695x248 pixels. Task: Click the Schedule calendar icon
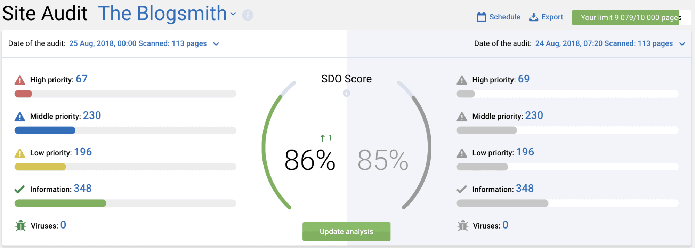click(481, 17)
